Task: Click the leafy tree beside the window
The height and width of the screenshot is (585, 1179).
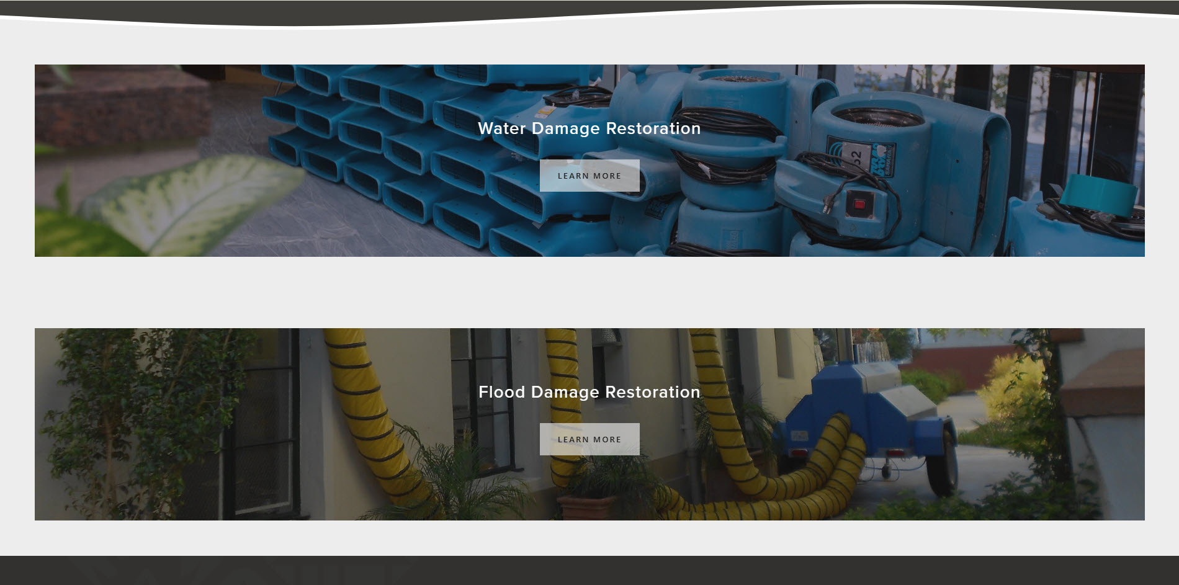Action: click(x=143, y=422)
